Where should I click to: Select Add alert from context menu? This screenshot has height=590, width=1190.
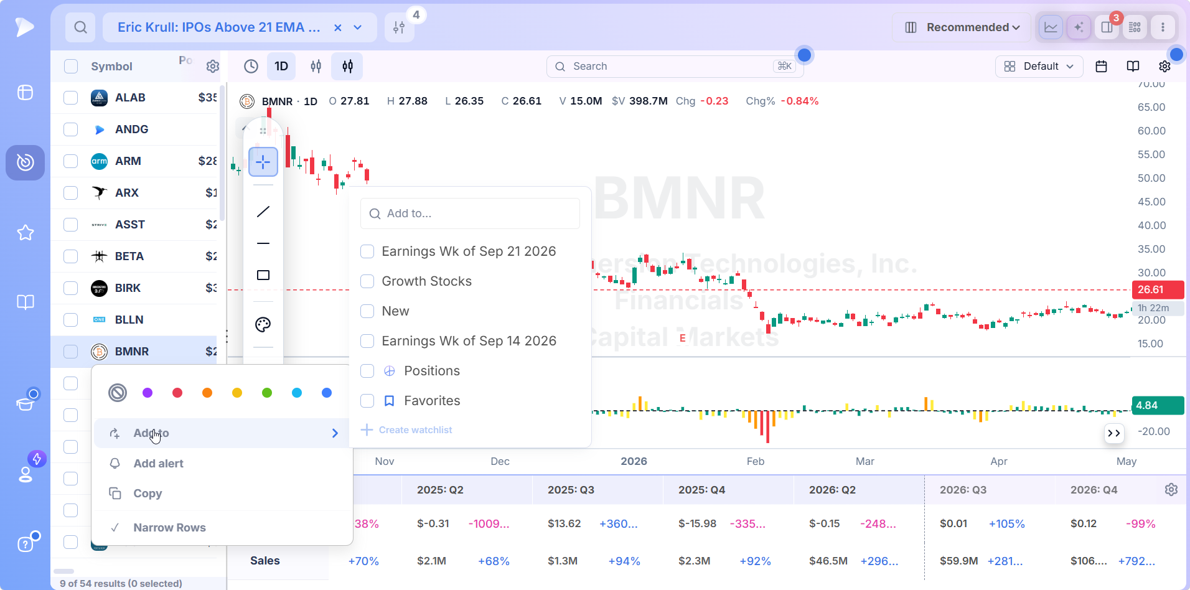point(222,464)
